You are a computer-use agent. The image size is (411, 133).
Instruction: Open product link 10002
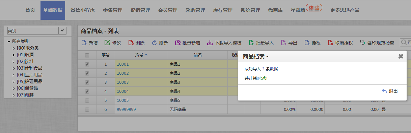pyautogui.click(x=123, y=73)
